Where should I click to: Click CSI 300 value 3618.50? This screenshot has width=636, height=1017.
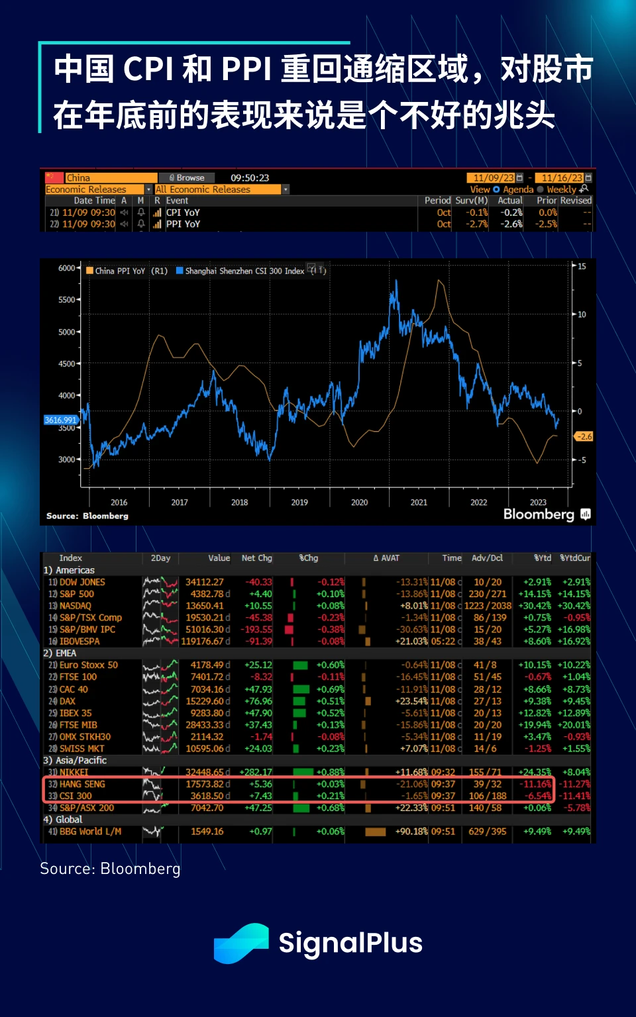click(x=207, y=796)
